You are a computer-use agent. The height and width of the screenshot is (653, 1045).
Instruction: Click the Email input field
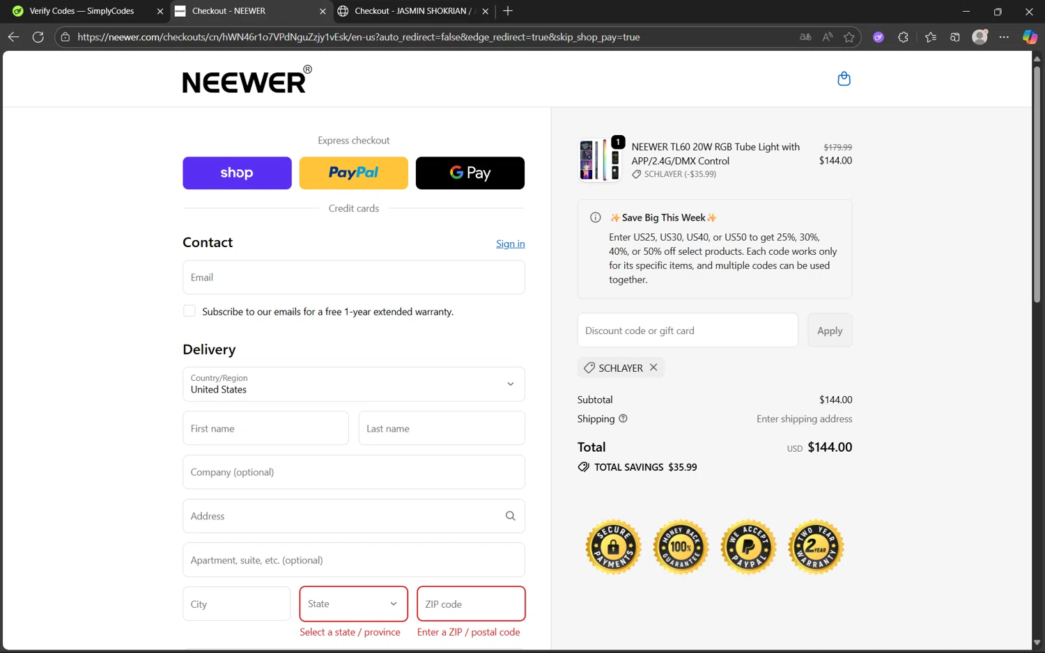pos(354,277)
